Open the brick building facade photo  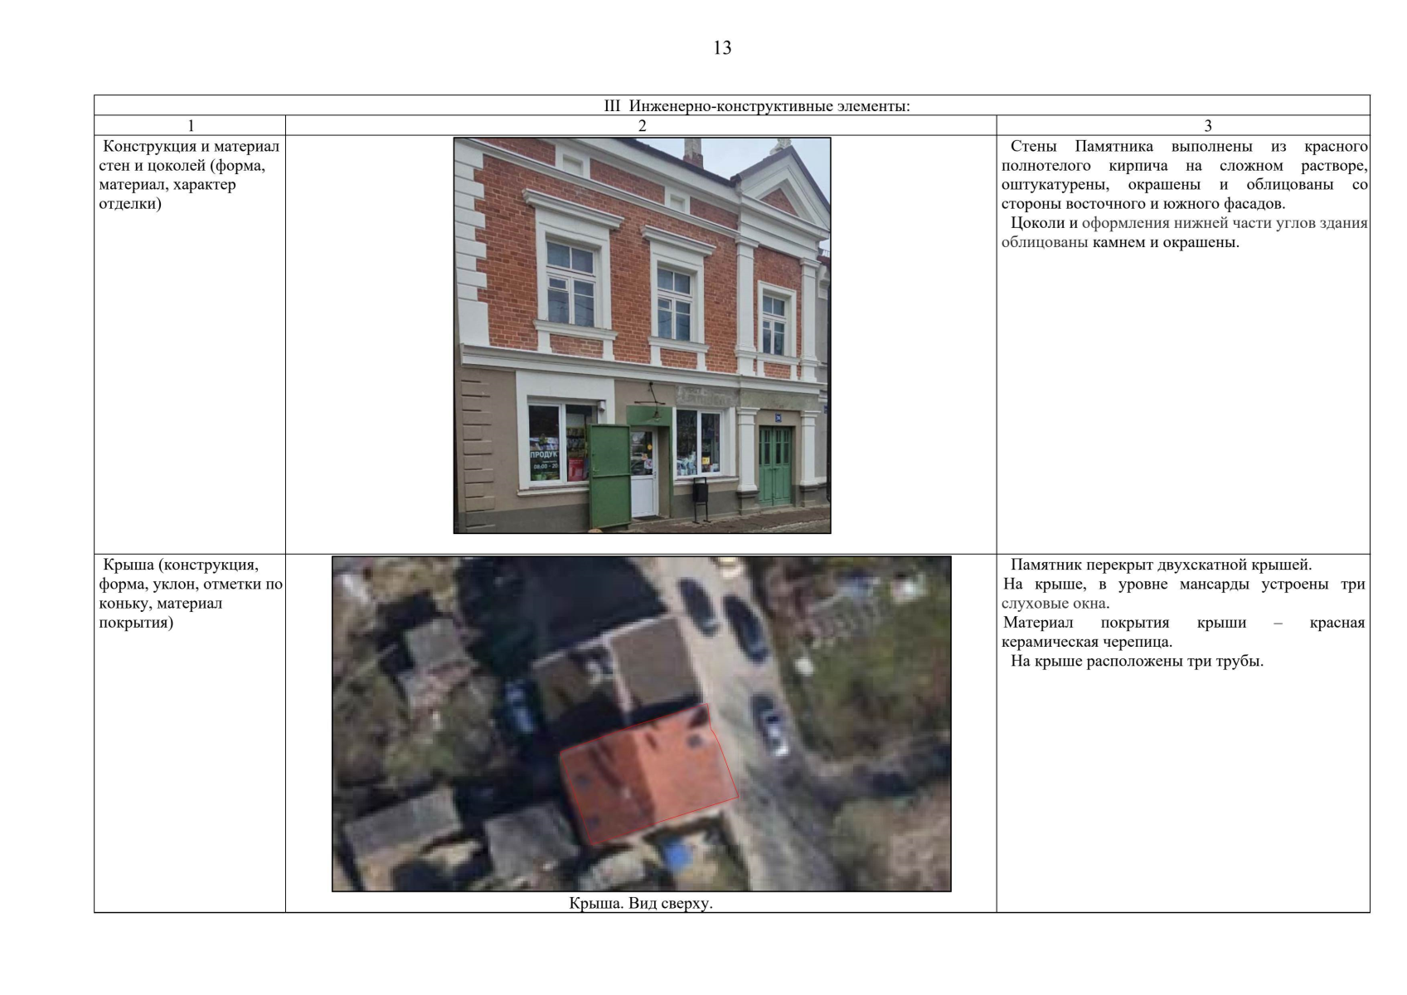[x=642, y=335]
